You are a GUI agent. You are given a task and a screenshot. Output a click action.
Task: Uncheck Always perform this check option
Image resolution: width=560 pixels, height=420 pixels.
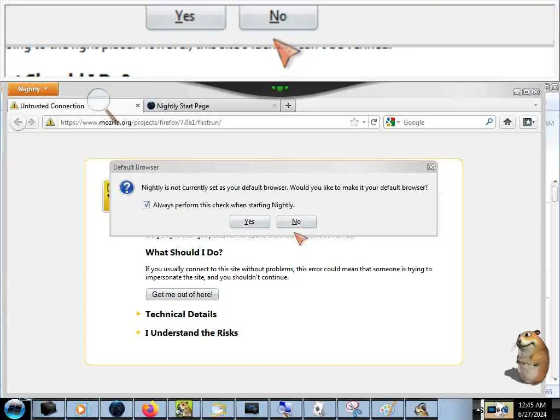click(x=146, y=205)
